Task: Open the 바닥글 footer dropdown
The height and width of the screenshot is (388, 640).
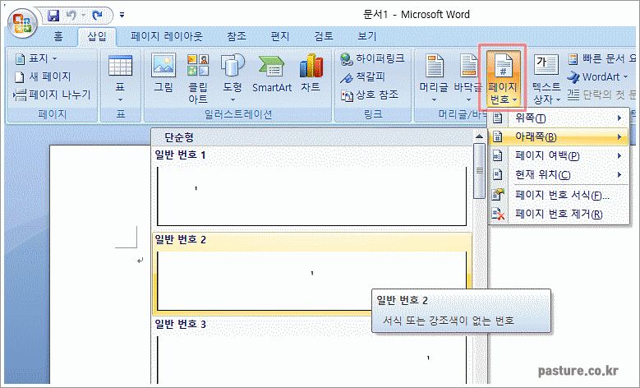Action: pyautogui.click(x=467, y=77)
